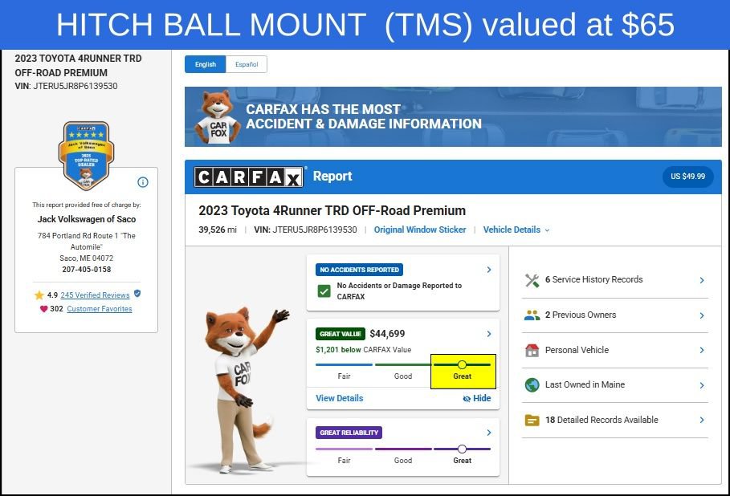
Task: Click the wrench Service History icon
Action: (x=532, y=280)
